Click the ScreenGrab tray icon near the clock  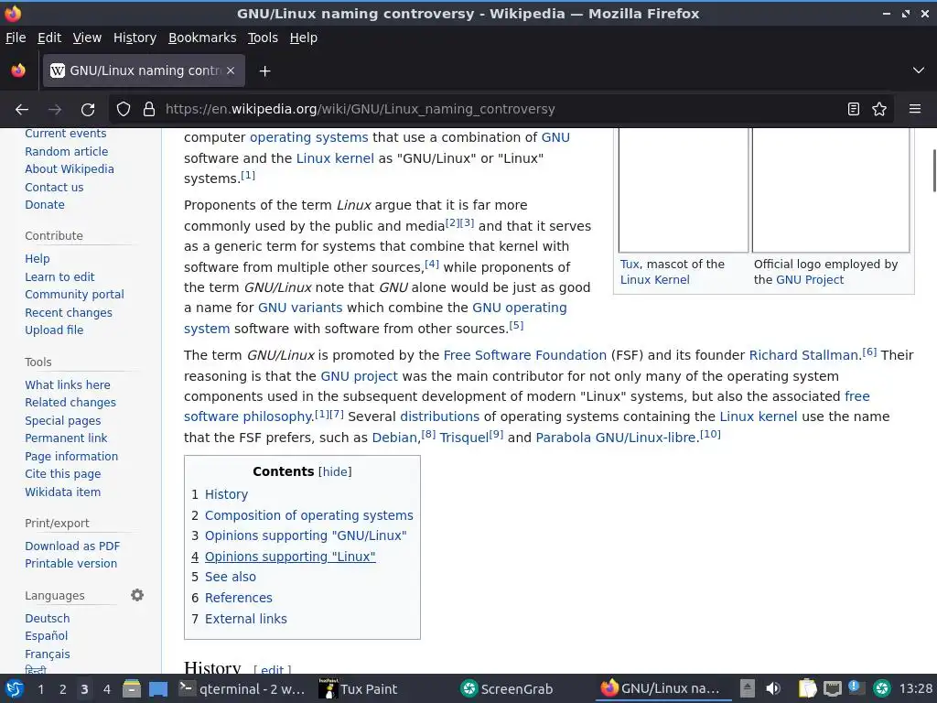(881, 688)
